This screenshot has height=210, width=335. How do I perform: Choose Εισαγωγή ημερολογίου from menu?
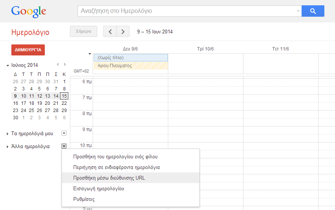click(99, 188)
